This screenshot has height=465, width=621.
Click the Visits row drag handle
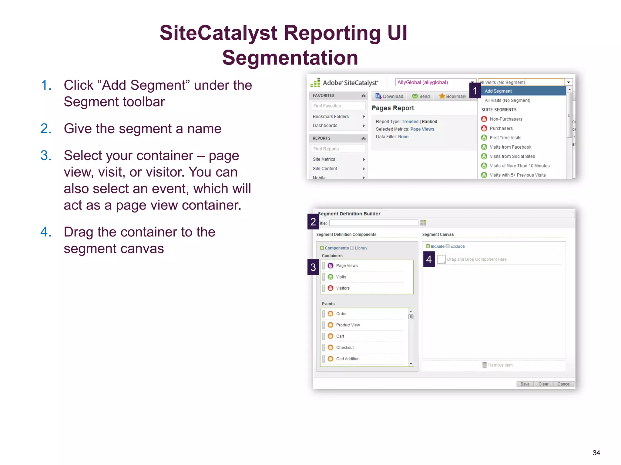click(x=324, y=277)
